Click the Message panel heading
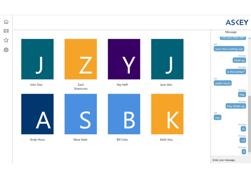This screenshot has width=251, height=178. [231, 32]
